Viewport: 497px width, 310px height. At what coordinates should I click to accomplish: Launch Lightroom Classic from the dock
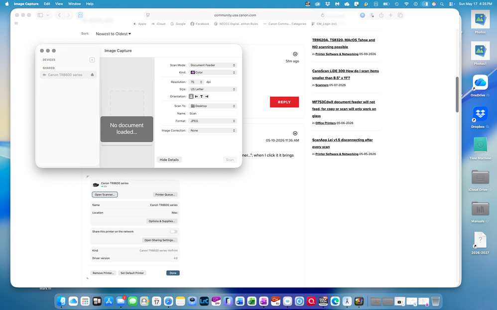click(x=204, y=301)
